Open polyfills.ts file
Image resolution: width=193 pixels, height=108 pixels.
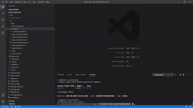pyautogui.click(x=15, y=64)
